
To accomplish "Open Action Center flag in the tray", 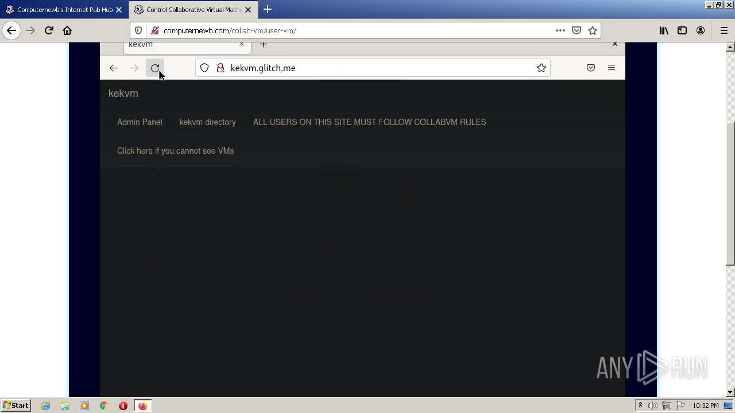I will (679, 406).
